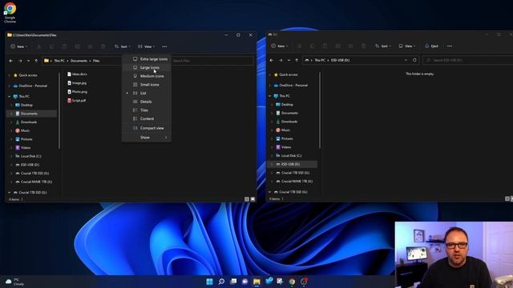This screenshot has height=288, width=513.
Task: Select Photo.png in the Files window
Action: [77, 92]
